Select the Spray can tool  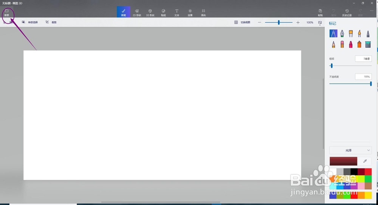[x=359, y=44]
